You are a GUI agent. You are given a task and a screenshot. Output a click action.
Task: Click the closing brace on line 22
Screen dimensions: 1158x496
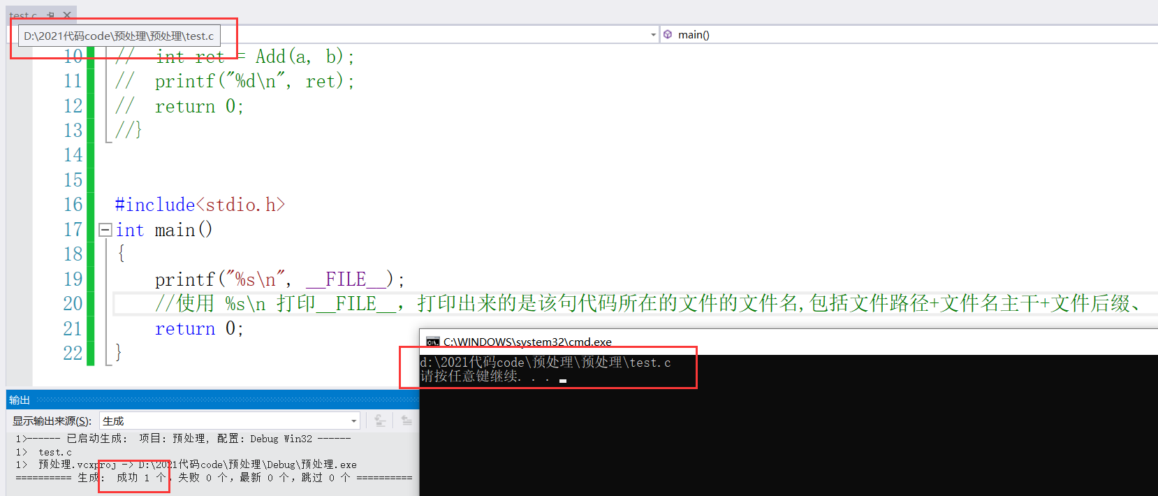pos(118,353)
